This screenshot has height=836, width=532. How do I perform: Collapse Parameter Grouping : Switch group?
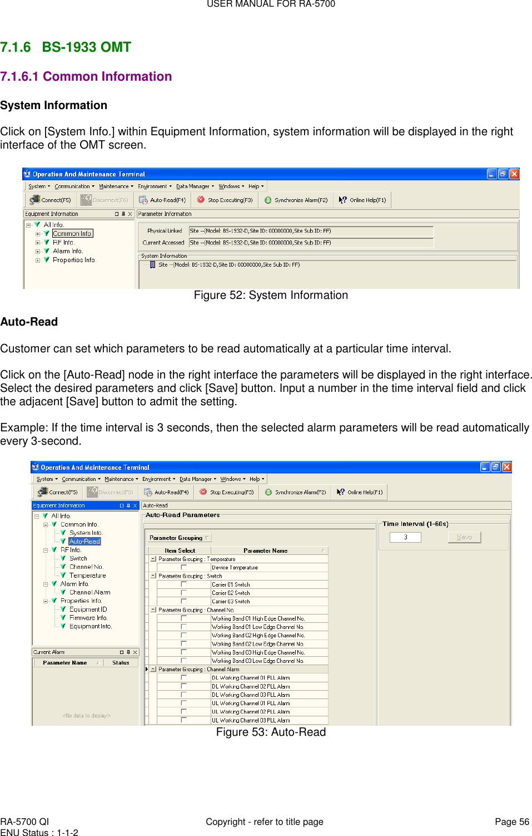153,576
